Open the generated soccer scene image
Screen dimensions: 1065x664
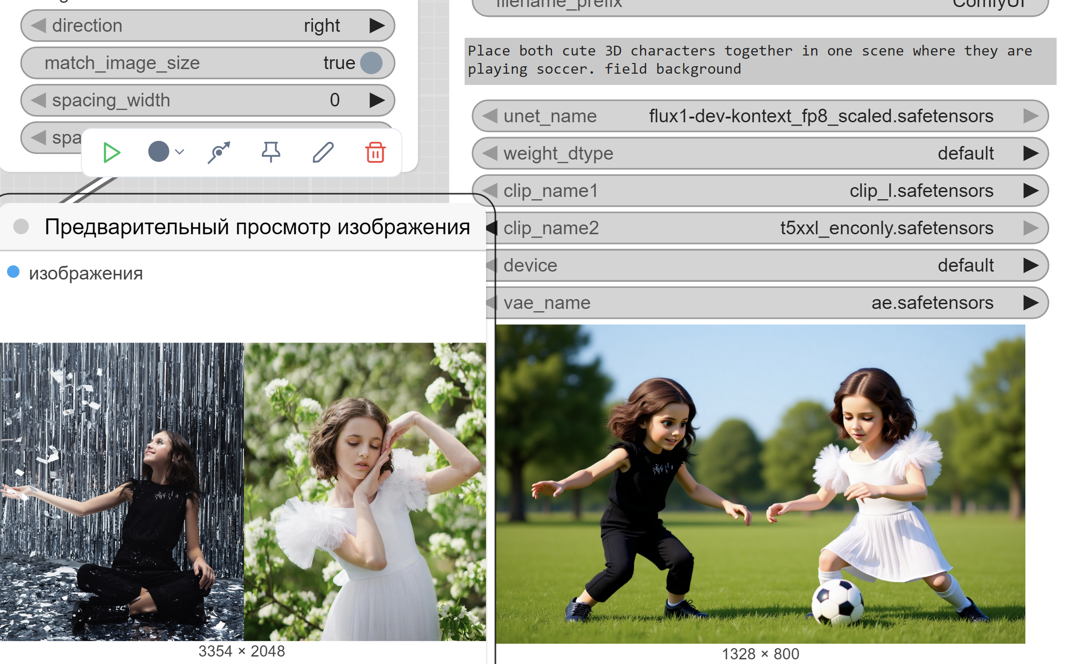click(x=760, y=484)
